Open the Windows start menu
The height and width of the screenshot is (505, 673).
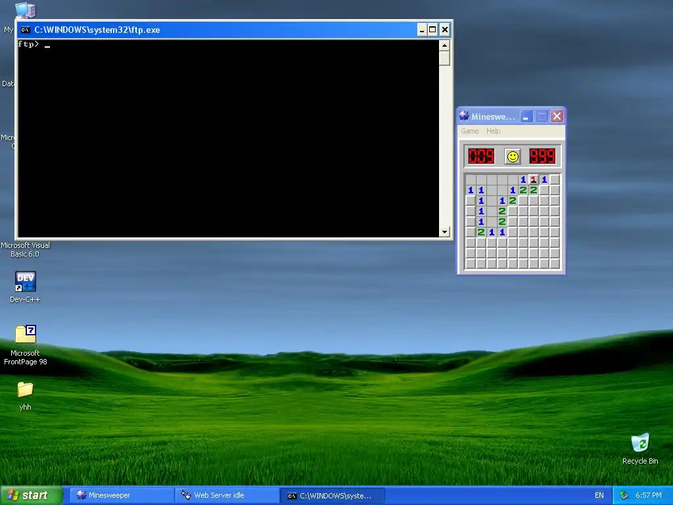31,495
